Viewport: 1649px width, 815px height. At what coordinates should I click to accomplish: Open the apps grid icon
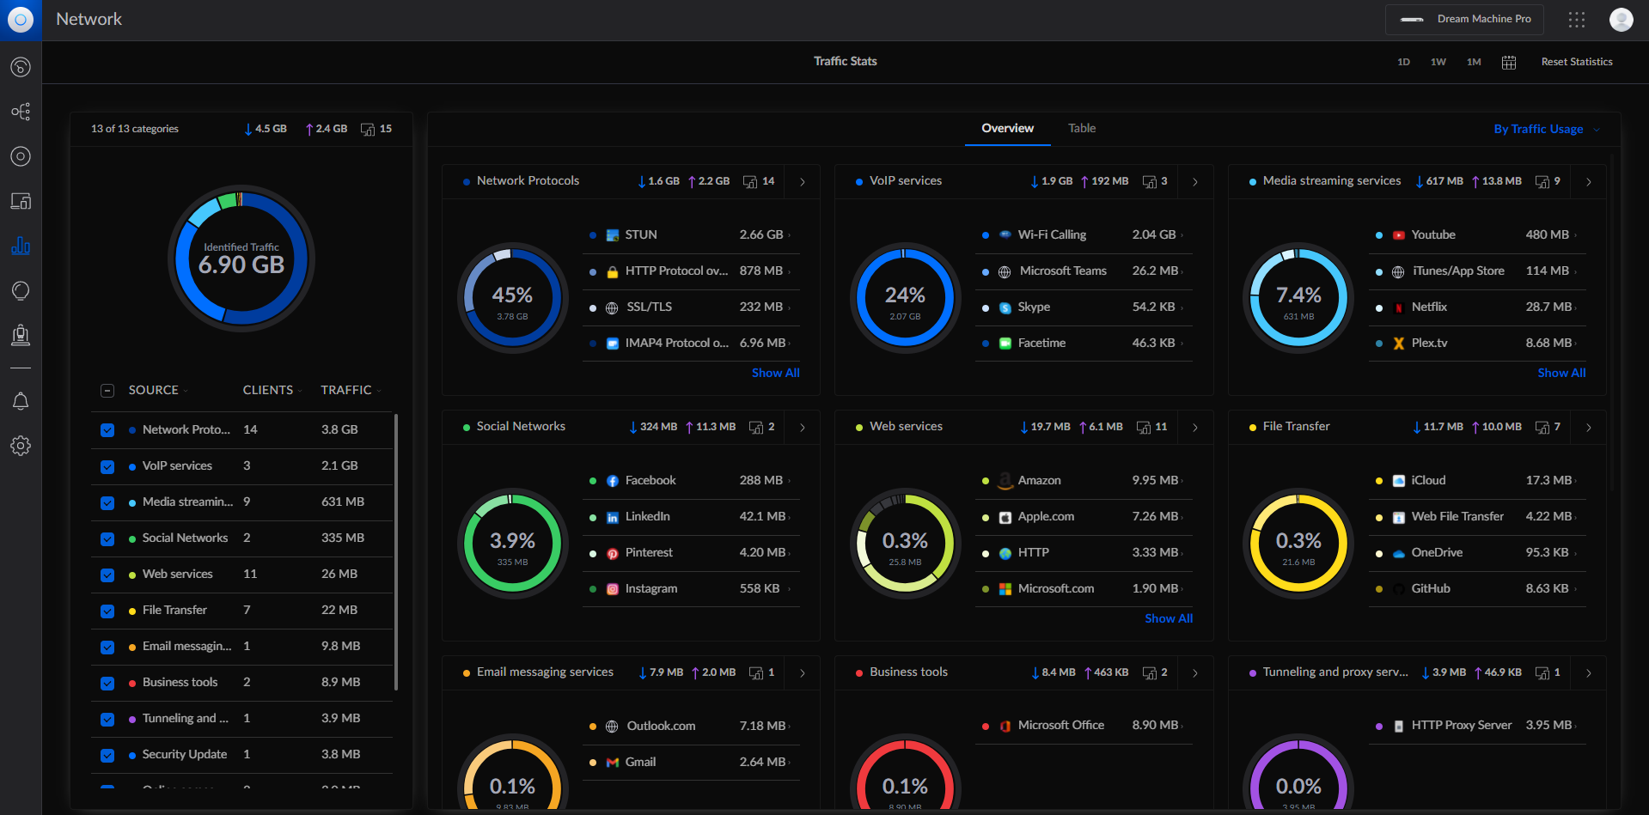click(x=1577, y=19)
